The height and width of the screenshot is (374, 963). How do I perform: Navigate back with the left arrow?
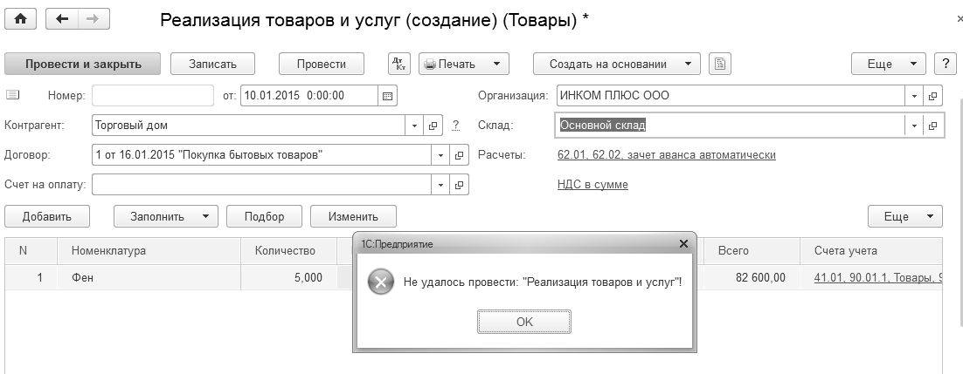(62, 19)
